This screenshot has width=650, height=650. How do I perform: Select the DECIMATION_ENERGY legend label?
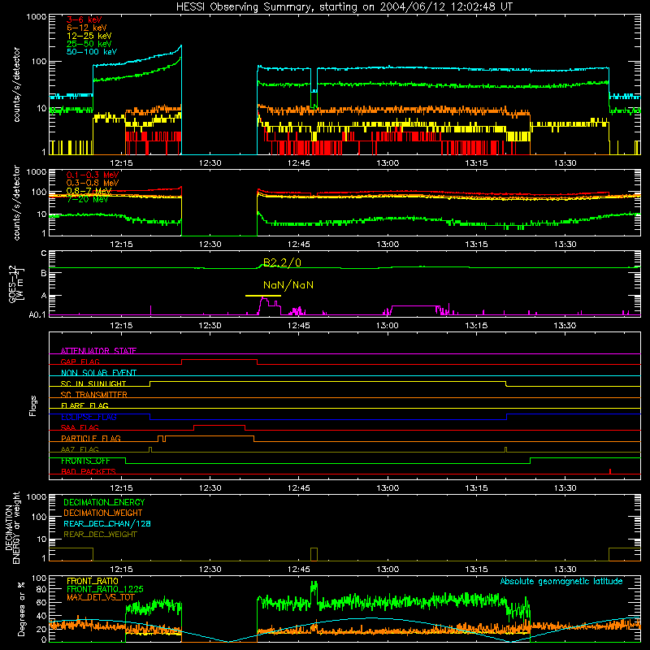pos(104,502)
